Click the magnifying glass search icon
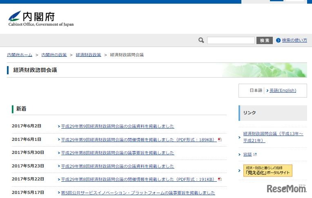This screenshot has width=312, height=198. [201, 40]
